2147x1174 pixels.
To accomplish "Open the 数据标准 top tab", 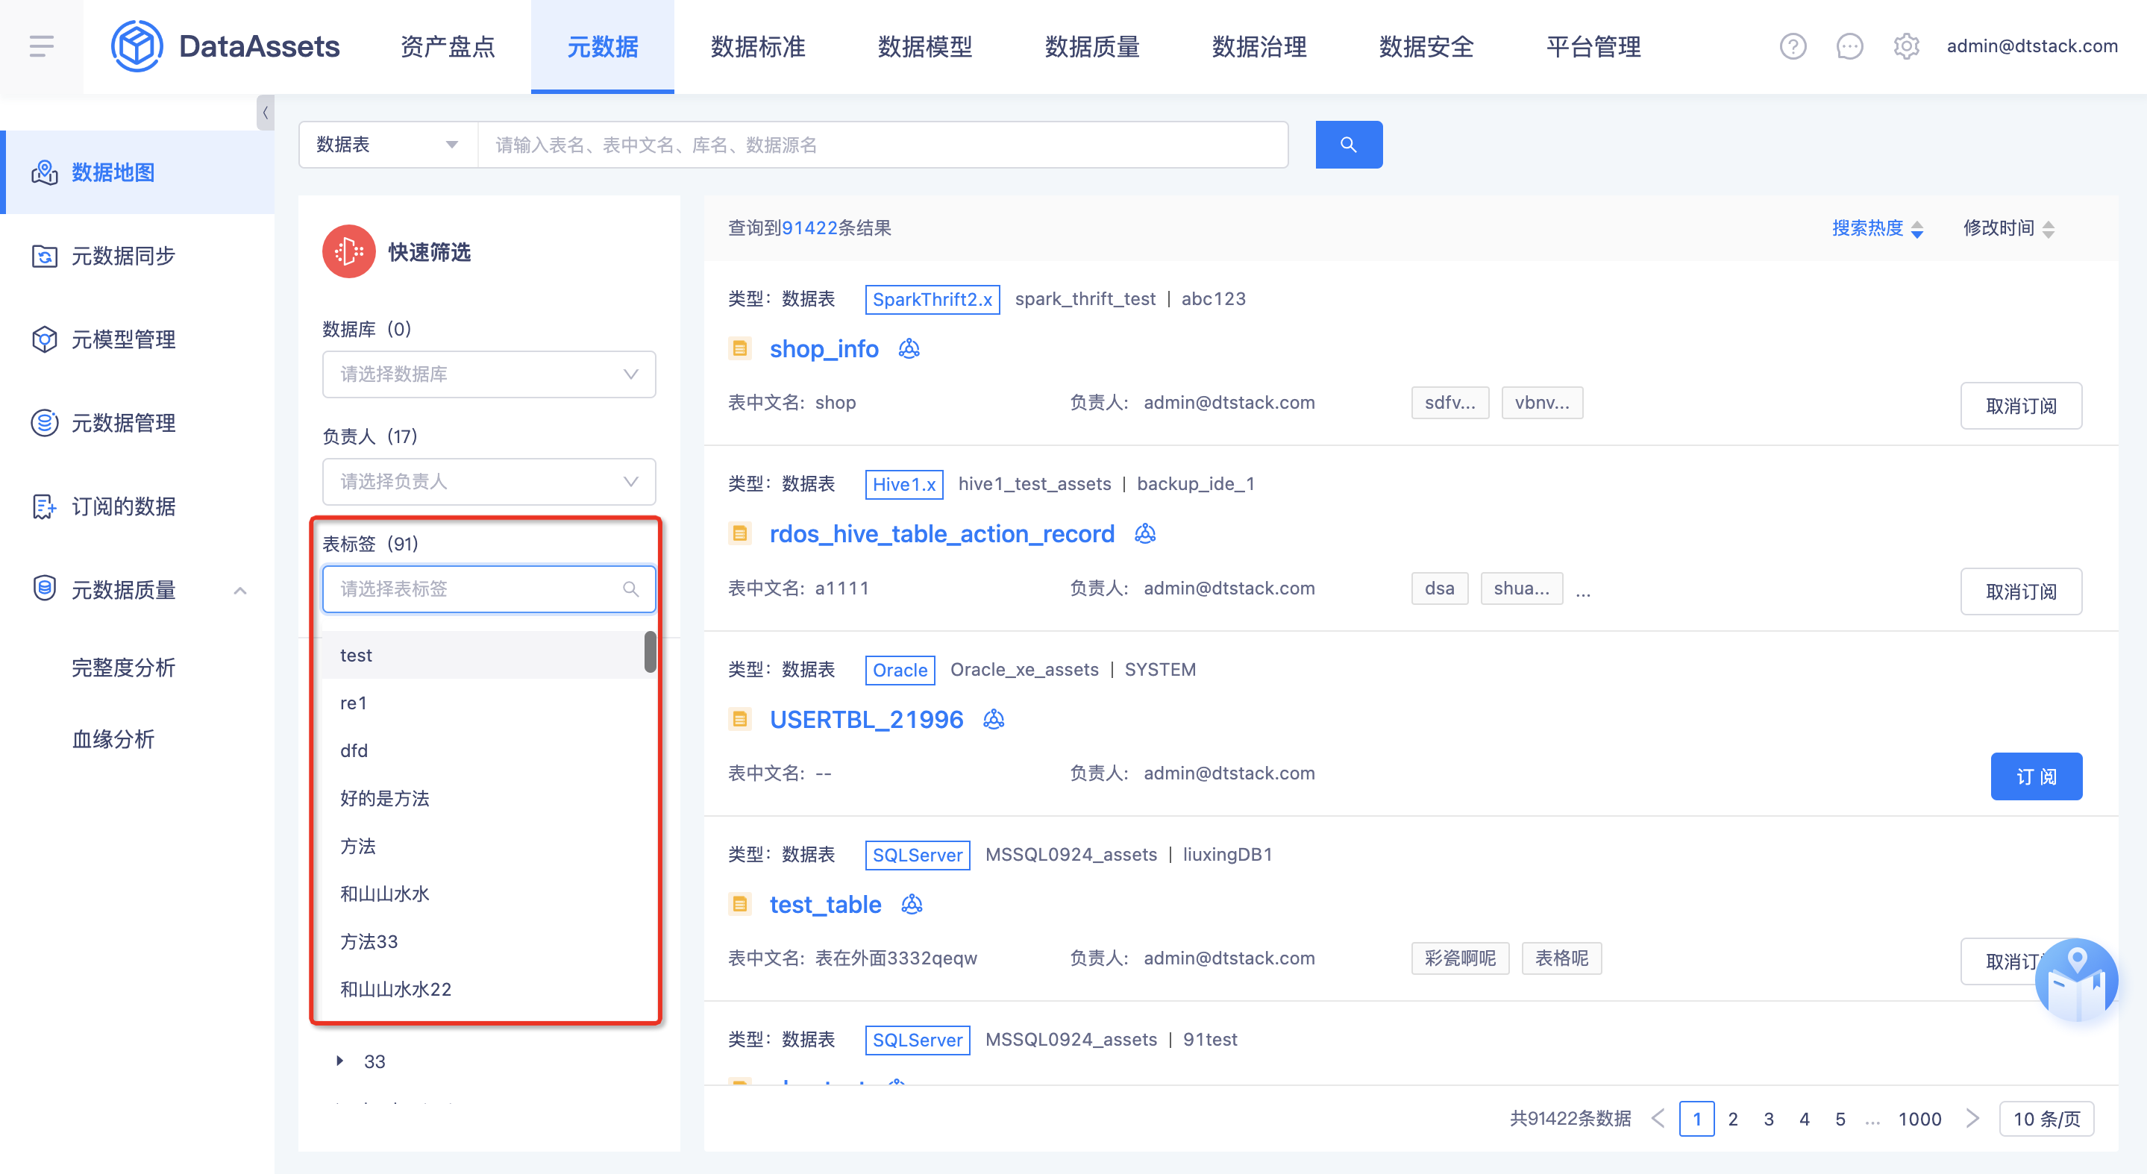I will pyautogui.click(x=758, y=45).
